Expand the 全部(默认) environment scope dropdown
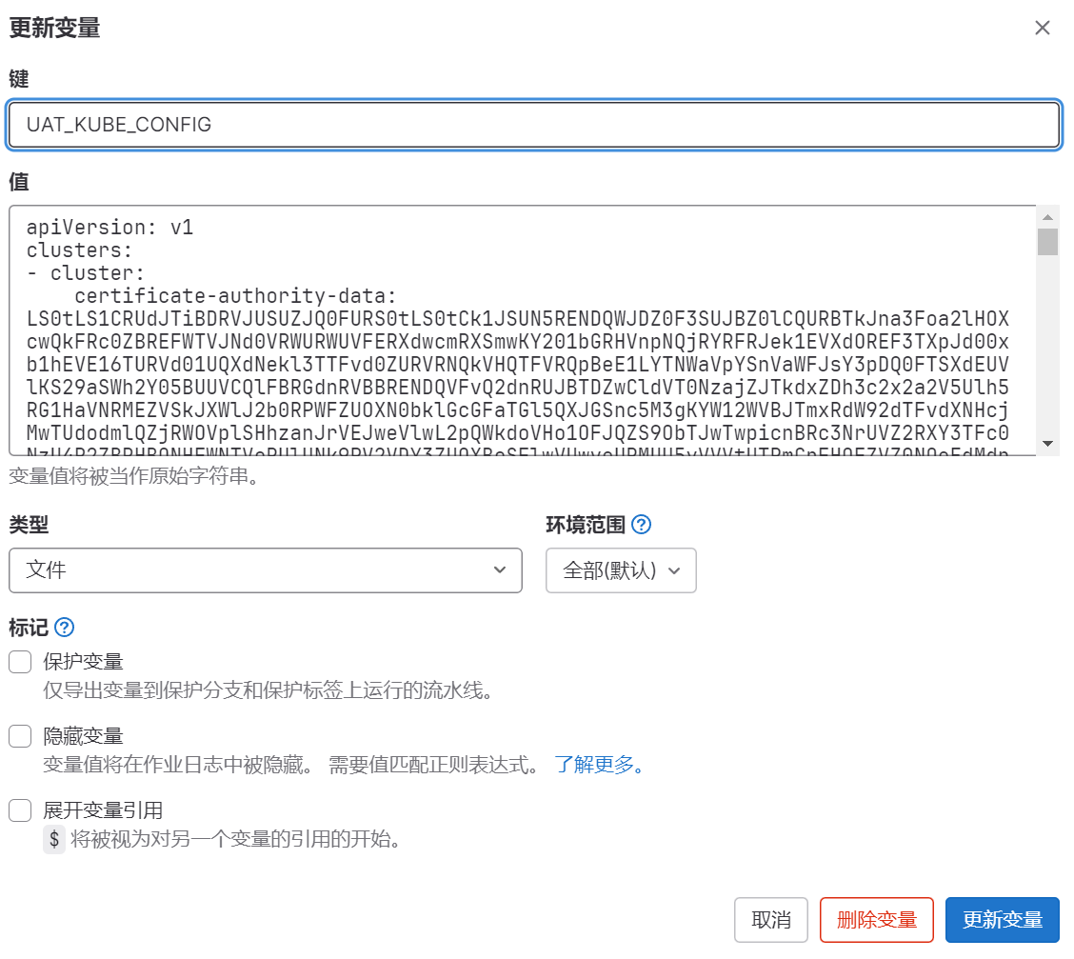The image size is (1074, 959). 621,570
